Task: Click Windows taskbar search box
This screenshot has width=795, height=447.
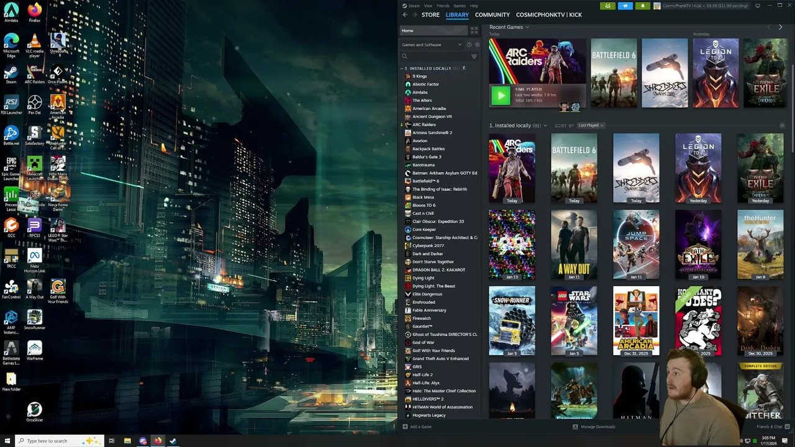Action: tap(58, 441)
